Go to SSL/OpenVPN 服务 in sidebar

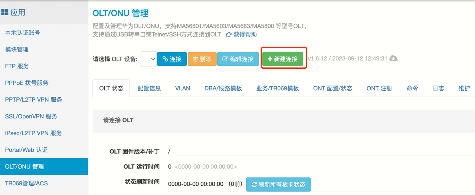pos(31,117)
